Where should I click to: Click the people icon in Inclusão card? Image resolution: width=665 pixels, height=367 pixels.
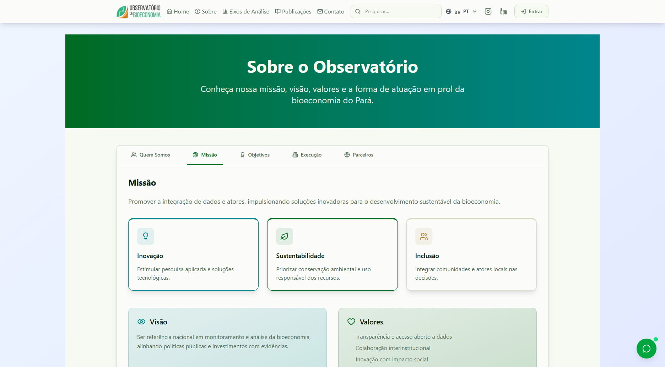[424, 236]
